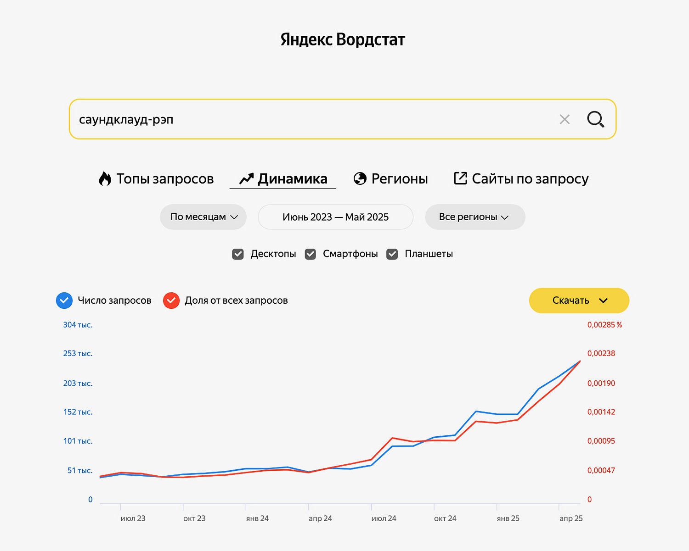Click the июл 23 x-axis label

(x=133, y=518)
